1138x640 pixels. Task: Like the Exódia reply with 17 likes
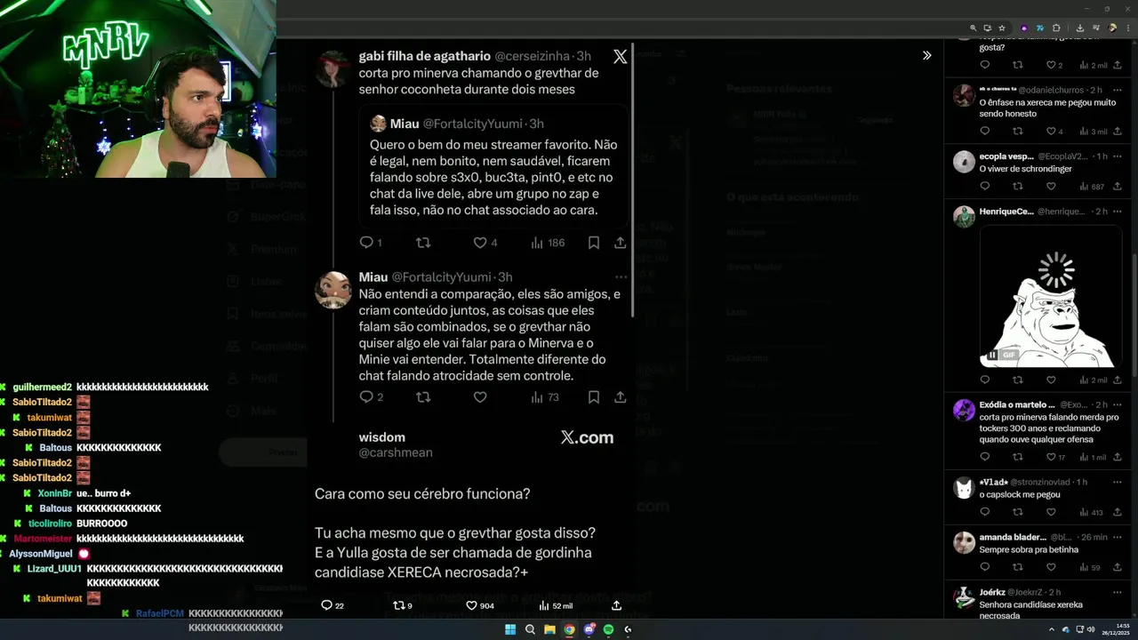pos(1050,457)
